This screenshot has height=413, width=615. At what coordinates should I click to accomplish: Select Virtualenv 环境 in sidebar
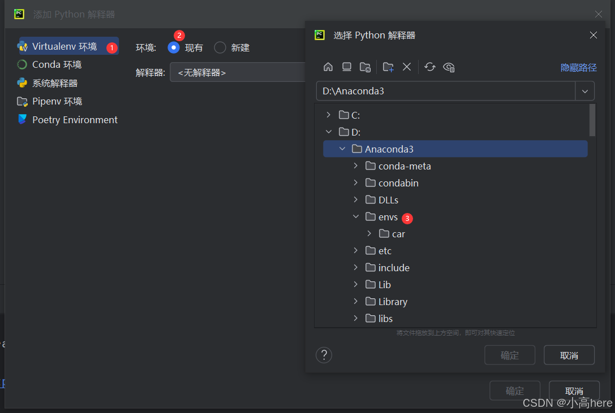(67, 46)
